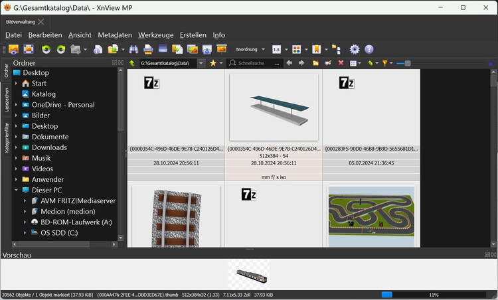This screenshot has height=300, width=498.
Task: Expand the Dieser PC tree node
Action: point(17,190)
